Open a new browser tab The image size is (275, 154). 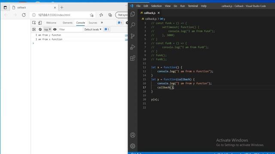point(62,8)
